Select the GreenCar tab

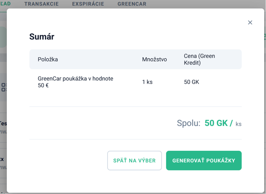coord(132,4)
